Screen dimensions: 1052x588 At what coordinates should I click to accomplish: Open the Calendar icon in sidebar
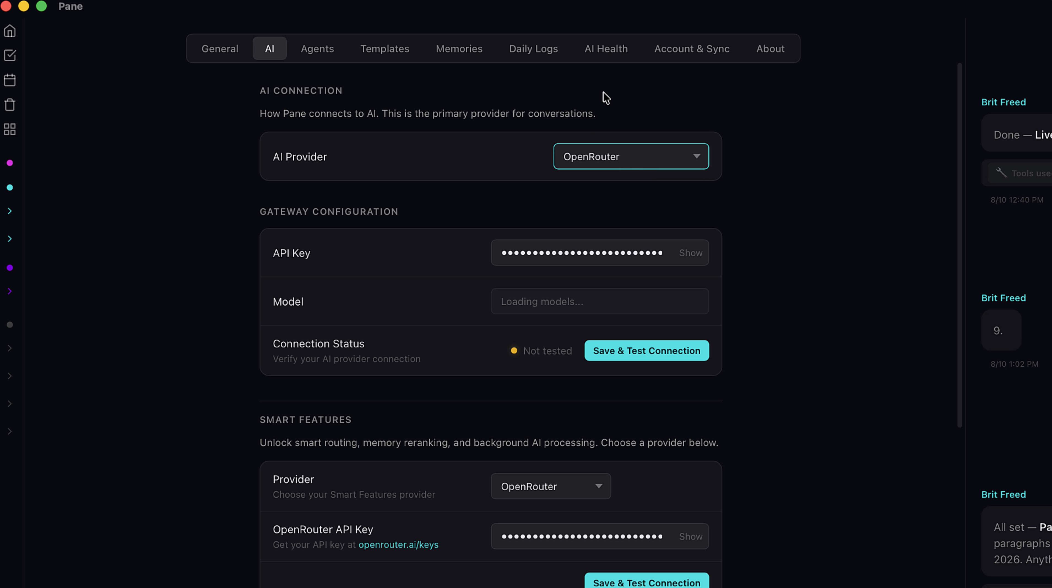coord(10,80)
